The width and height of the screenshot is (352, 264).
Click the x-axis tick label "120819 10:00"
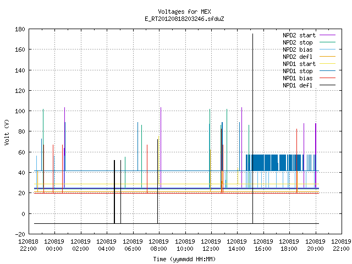coord(185,245)
